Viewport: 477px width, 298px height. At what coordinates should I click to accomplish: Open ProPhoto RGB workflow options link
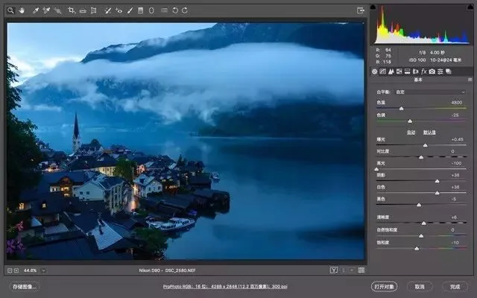225,286
